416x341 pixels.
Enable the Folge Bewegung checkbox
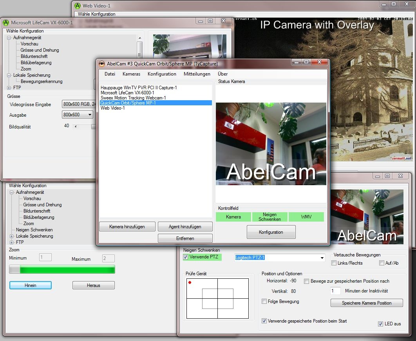coord(264,301)
